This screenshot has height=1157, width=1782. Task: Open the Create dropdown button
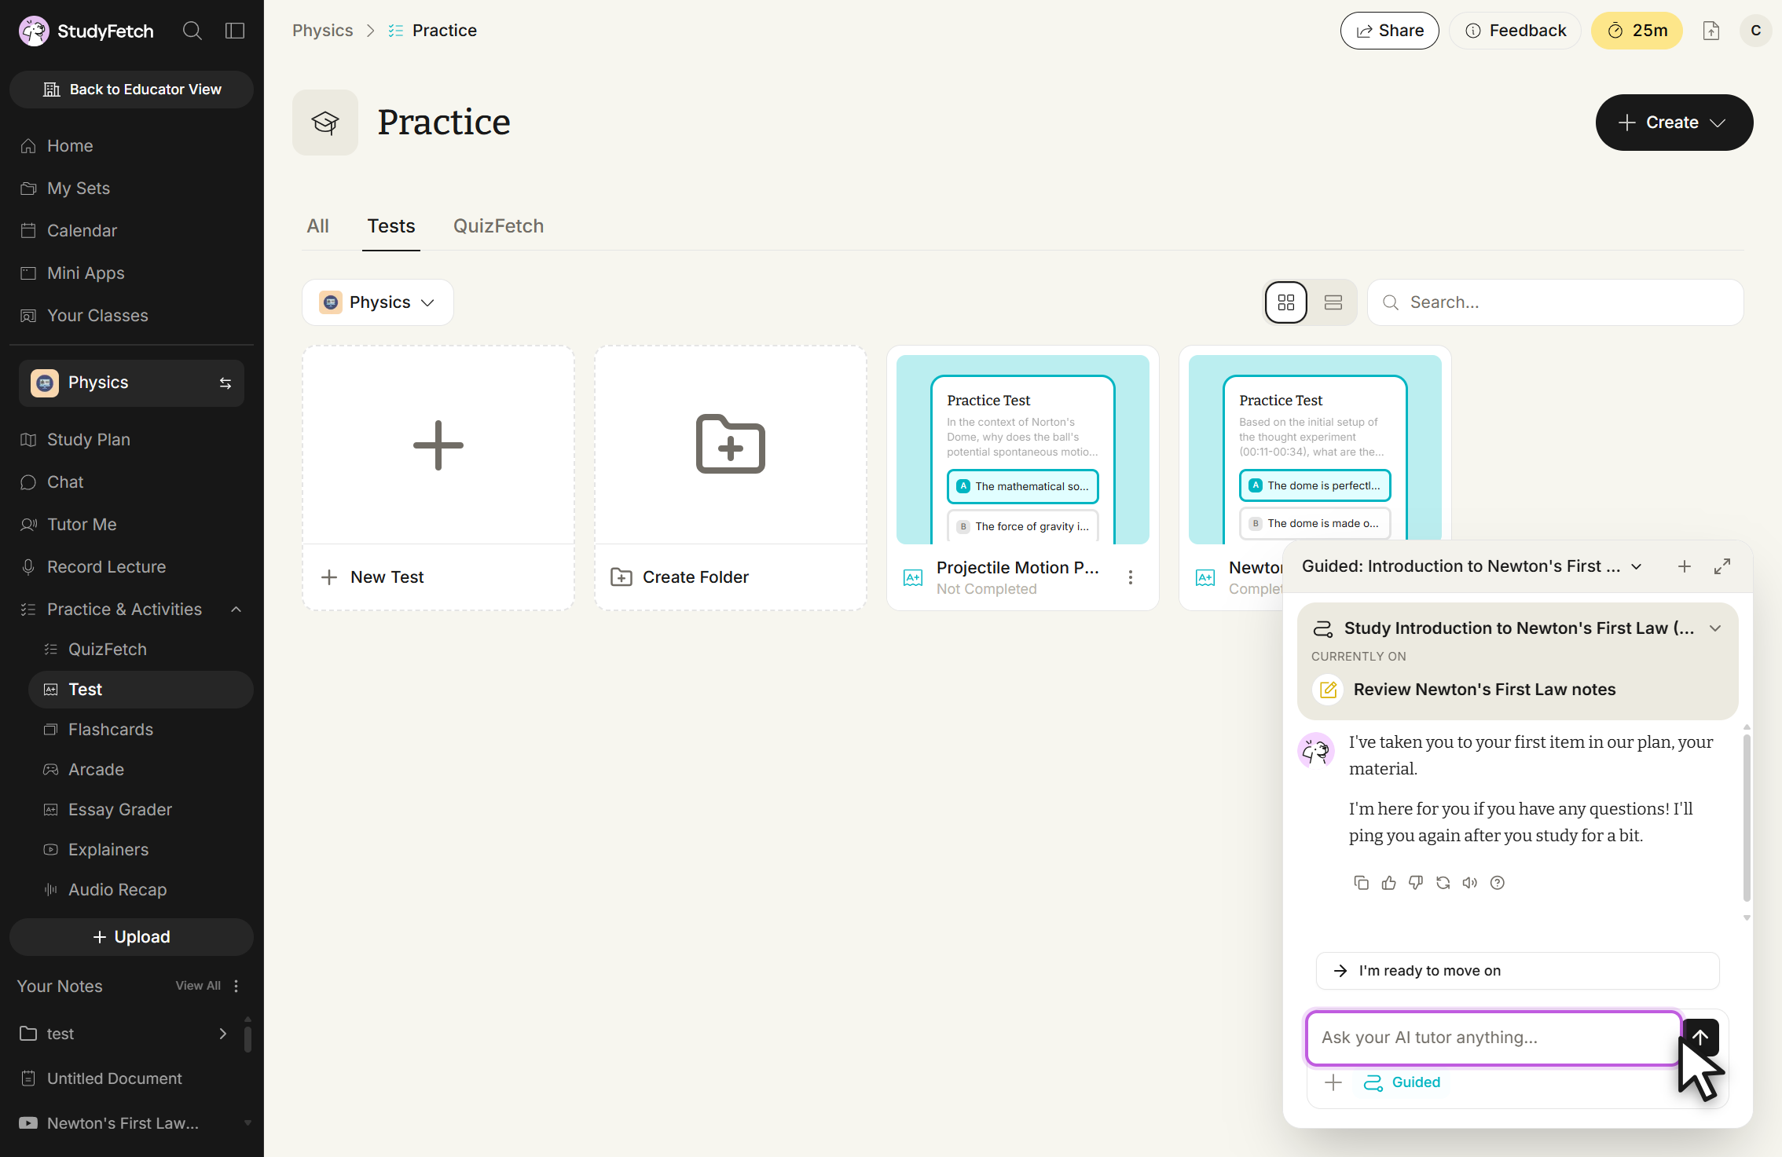coord(1674,123)
